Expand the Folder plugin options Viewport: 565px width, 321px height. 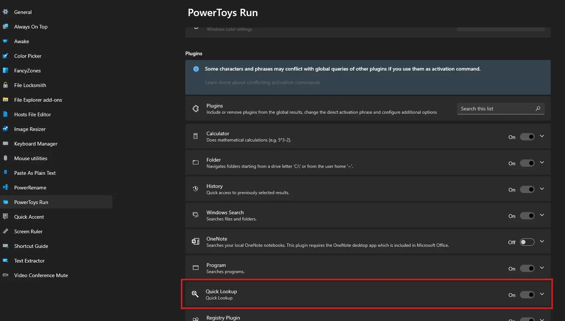coord(542,163)
